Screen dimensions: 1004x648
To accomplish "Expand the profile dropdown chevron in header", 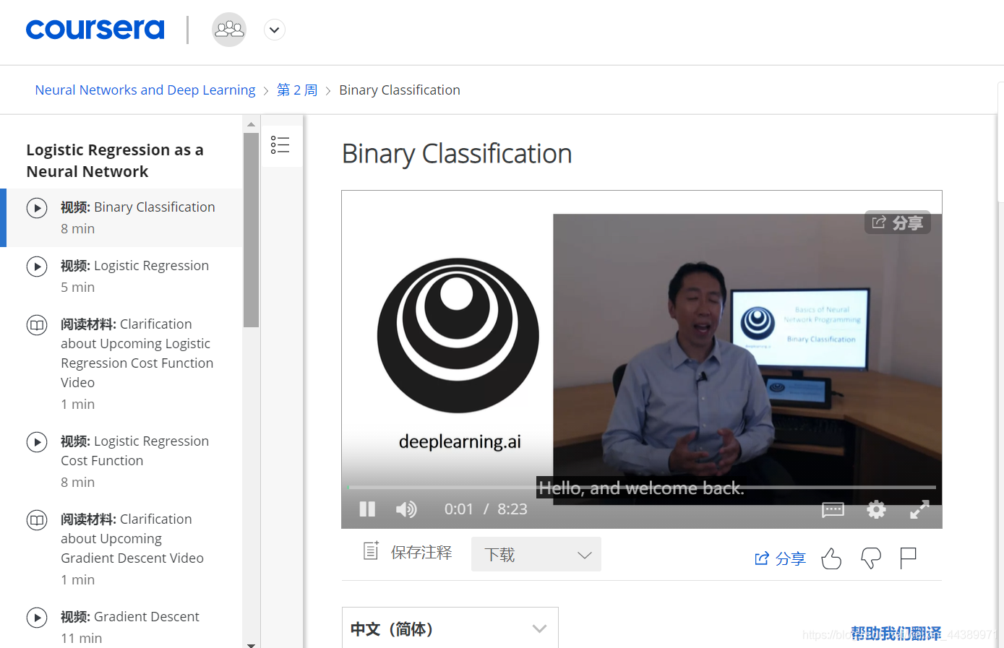I will click(x=274, y=30).
